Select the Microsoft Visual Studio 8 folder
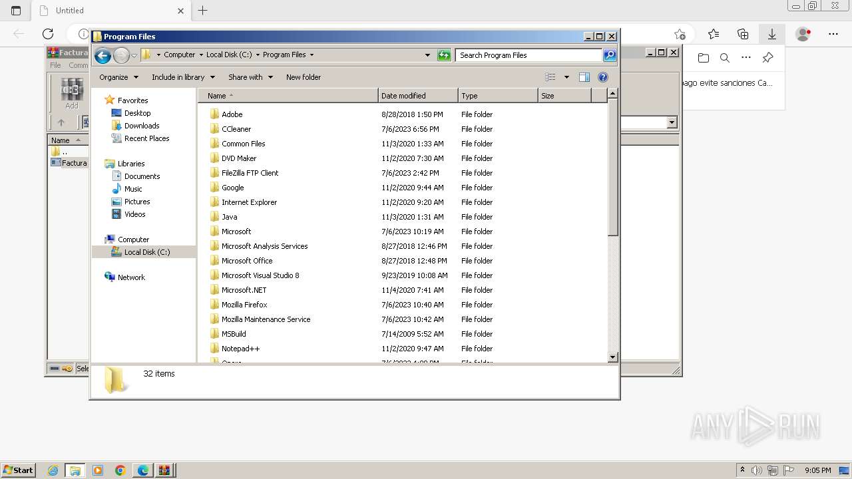The width and height of the screenshot is (852, 479). [260, 275]
